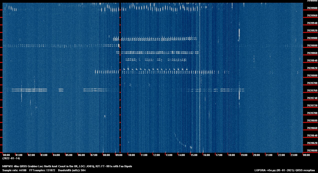Click the 7040000 frequency label
The width and height of the screenshot is (318, 173).
point(312,1)
